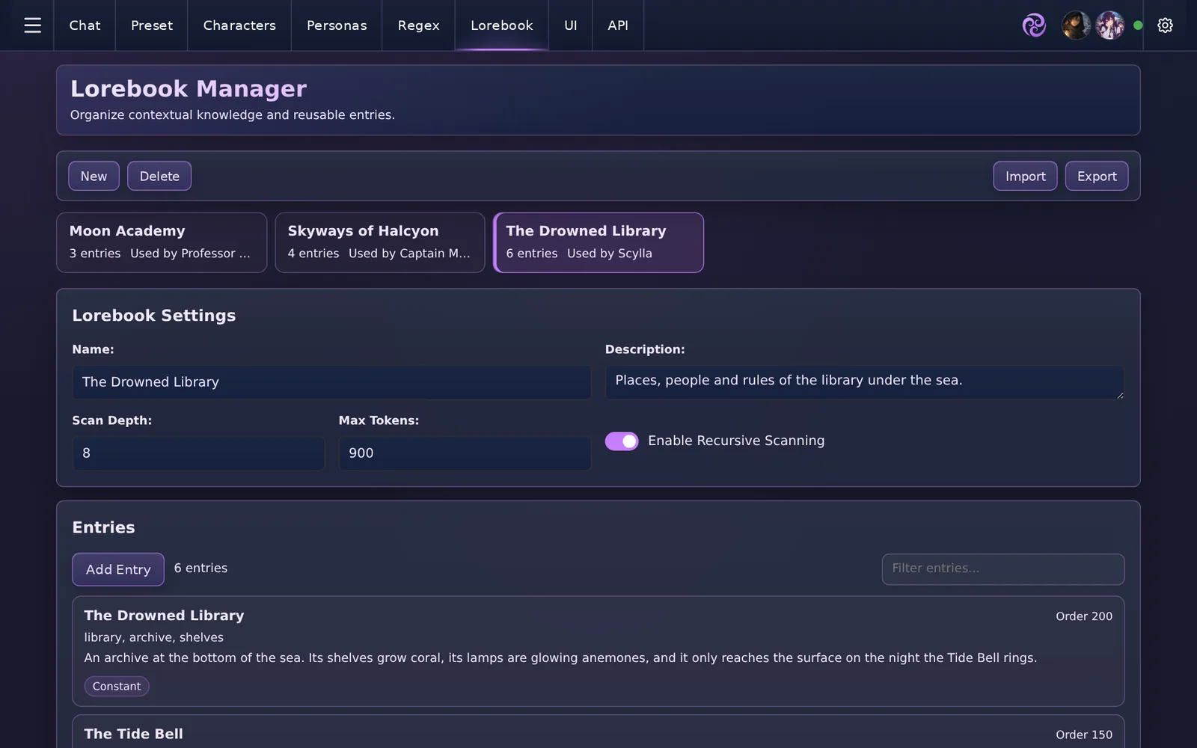The width and height of the screenshot is (1197, 748).
Task: Select the Lorebook tab
Action: 502,25
